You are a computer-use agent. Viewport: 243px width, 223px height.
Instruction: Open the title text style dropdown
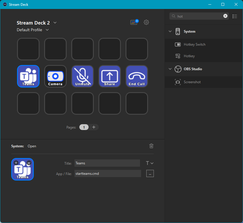[149, 163]
